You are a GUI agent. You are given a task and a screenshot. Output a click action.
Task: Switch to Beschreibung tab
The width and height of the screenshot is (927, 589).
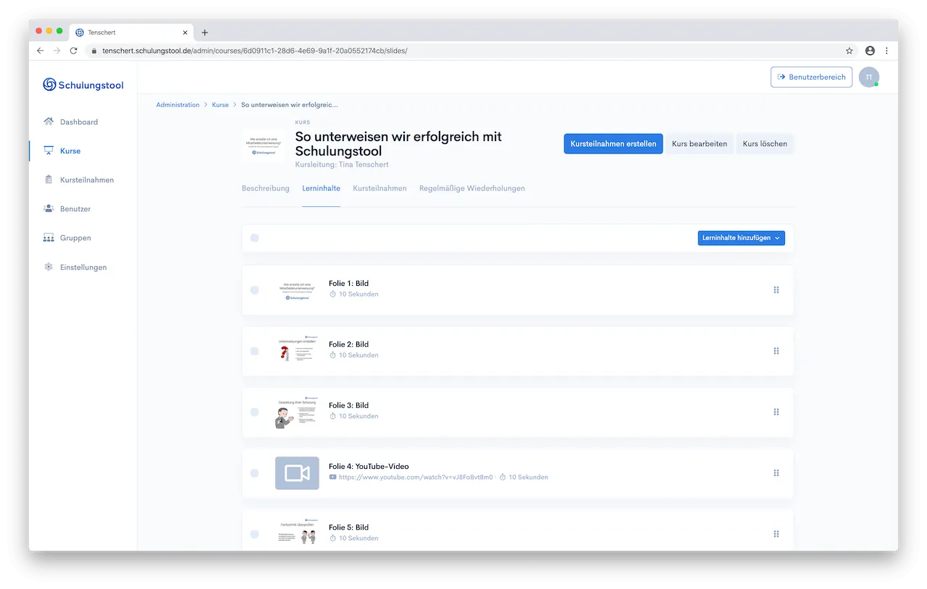265,188
